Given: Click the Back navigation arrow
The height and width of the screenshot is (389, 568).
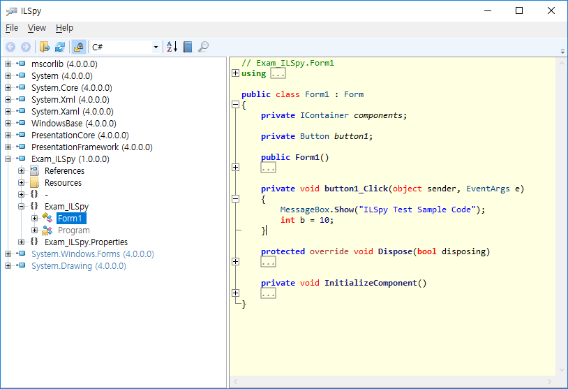Looking at the screenshot, I should point(10,47).
